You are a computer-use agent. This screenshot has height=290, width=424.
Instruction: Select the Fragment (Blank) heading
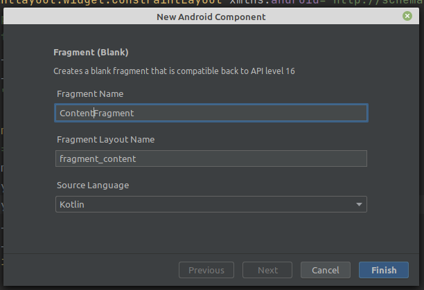[91, 52]
